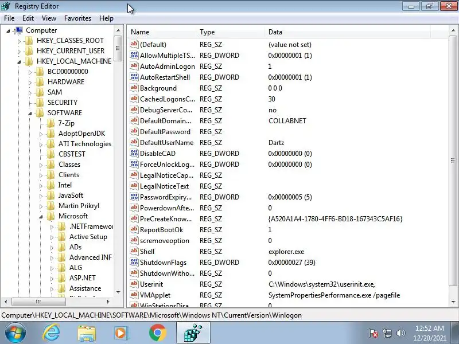Image resolution: width=459 pixels, height=344 pixels.
Task: Click the values pane scroll down arrow
Action: point(453,302)
